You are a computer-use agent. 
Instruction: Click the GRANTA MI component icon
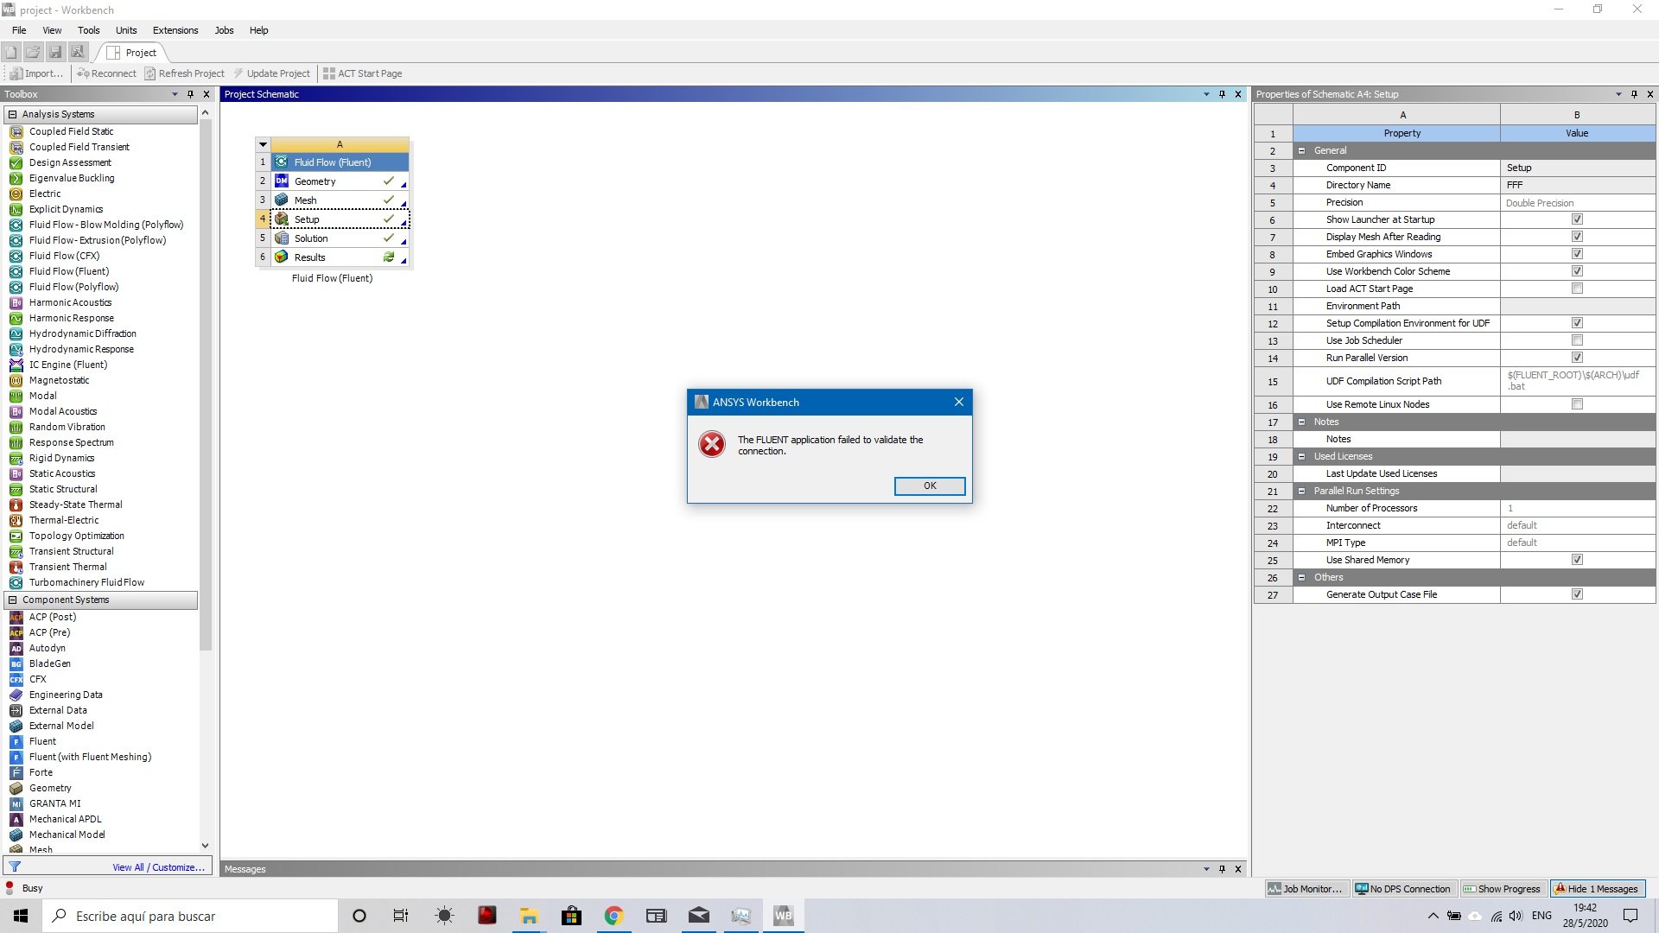16,803
